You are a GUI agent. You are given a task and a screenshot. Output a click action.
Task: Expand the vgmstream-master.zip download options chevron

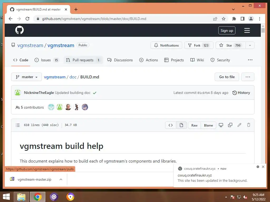click(x=61, y=179)
